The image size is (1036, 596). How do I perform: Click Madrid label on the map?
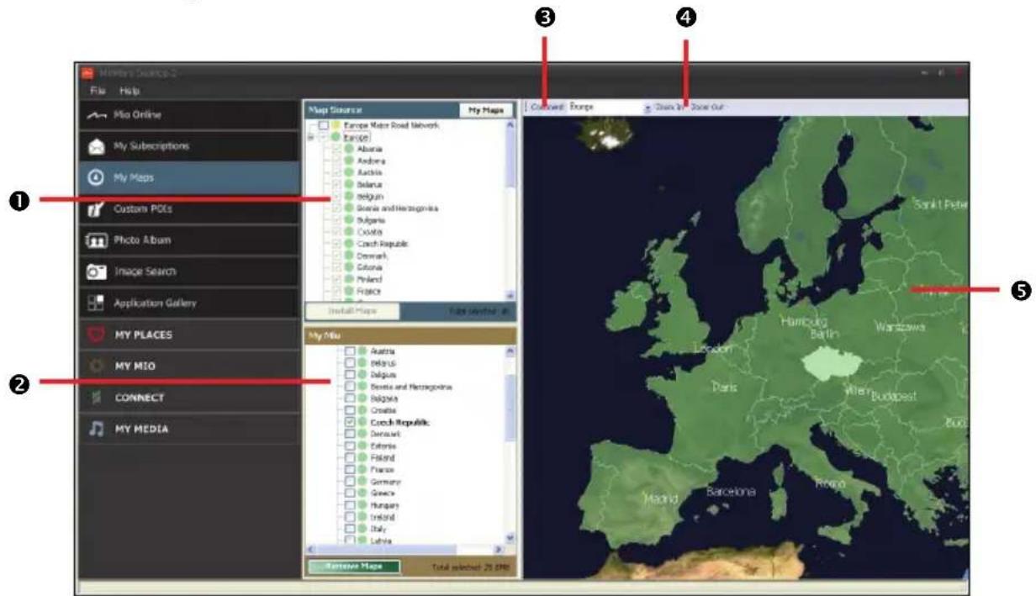pyautogui.click(x=661, y=498)
